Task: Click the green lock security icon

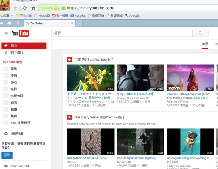Action: point(64,8)
